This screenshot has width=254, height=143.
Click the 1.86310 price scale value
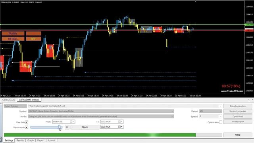(249, 45)
